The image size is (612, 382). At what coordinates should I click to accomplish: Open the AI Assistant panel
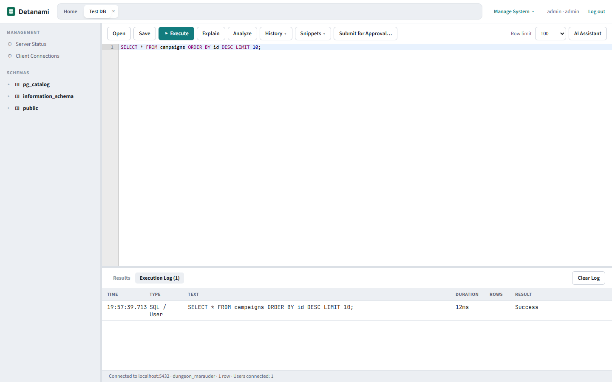click(x=588, y=34)
